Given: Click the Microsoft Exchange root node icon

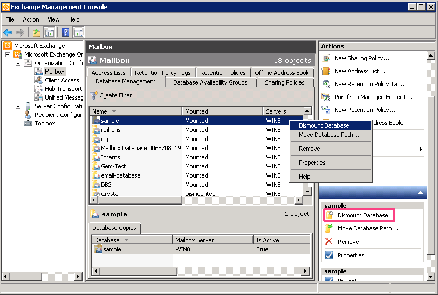Looking at the screenshot, I should pos(8,46).
